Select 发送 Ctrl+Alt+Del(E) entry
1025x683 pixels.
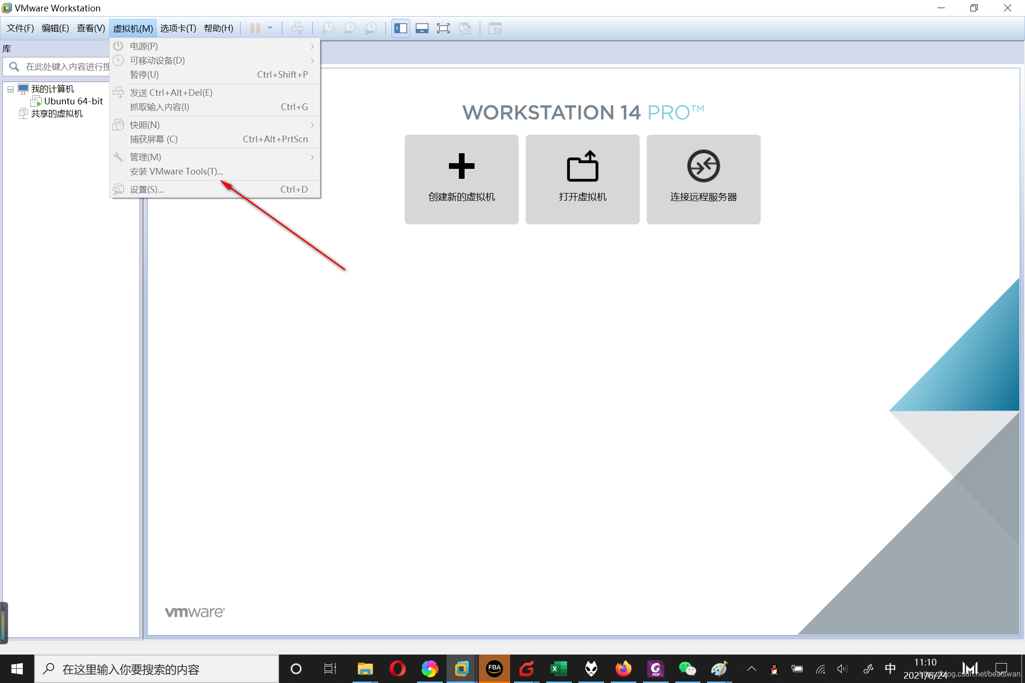tap(215, 92)
